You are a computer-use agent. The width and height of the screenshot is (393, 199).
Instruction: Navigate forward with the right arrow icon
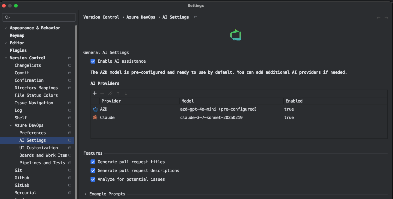[x=386, y=18]
